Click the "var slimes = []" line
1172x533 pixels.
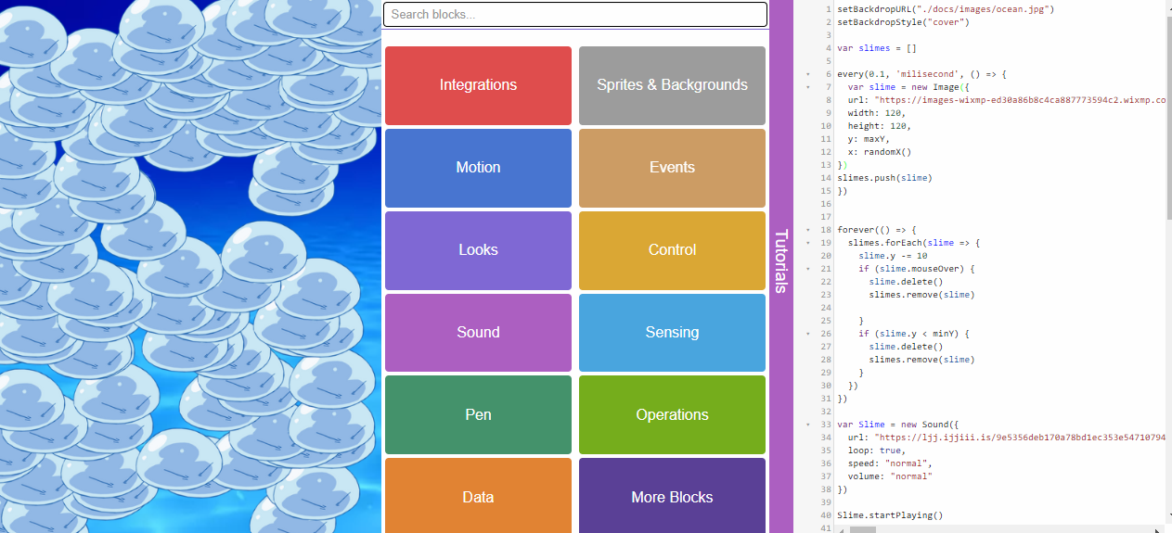pyautogui.click(x=877, y=48)
